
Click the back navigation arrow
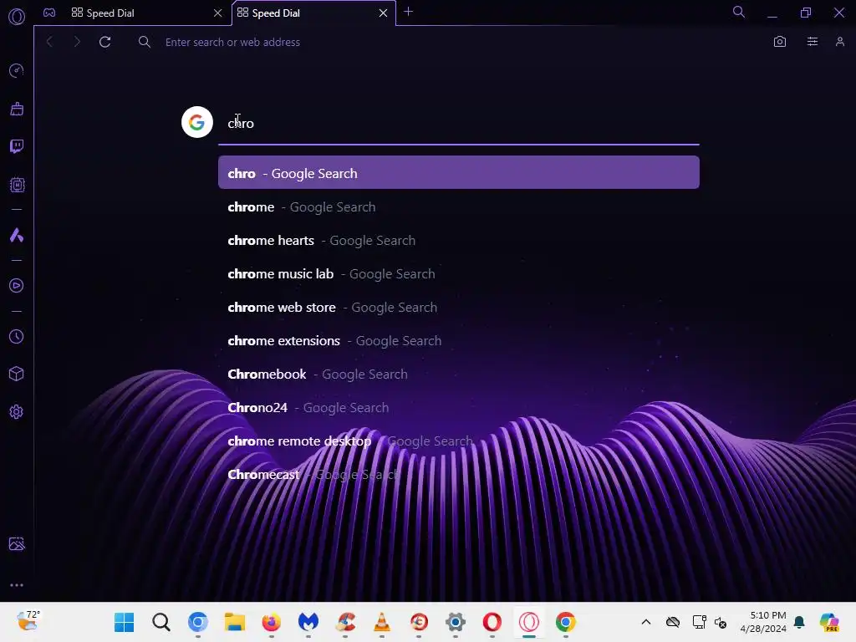pos(49,42)
